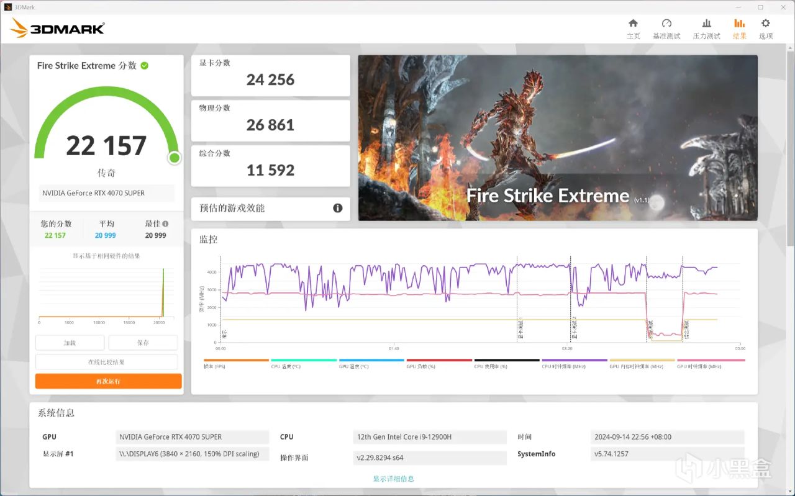The width and height of the screenshot is (795, 496).
Task: Toggle the 帧率 (FPS) legend series
Action: click(x=236, y=364)
